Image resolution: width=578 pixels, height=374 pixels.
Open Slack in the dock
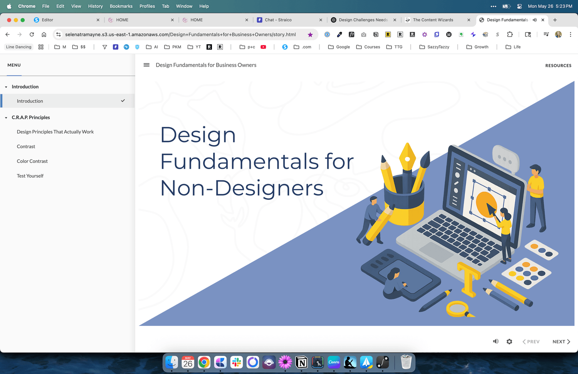(237, 362)
